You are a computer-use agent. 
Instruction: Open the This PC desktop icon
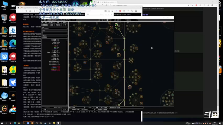click(4, 5)
